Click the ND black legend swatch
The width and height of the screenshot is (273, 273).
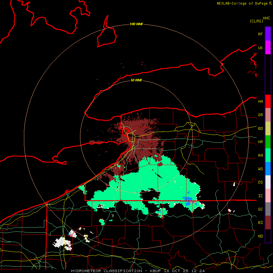(x=268, y=236)
